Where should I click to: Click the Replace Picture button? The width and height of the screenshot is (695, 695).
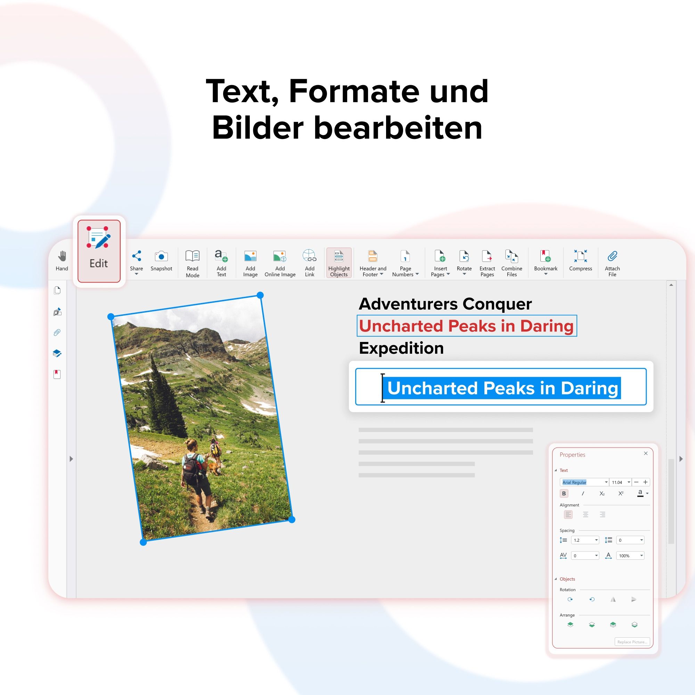click(x=632, y=642)
